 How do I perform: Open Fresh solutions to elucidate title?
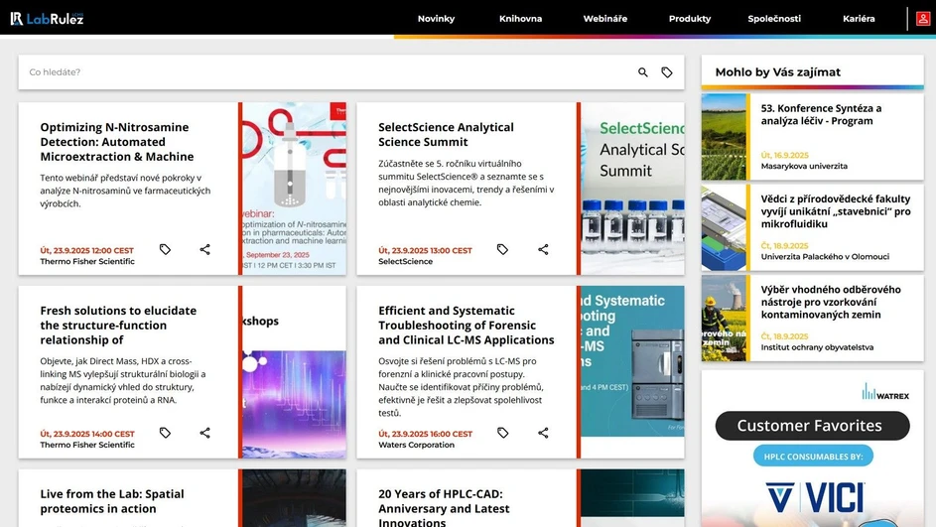(x=118, y=326)
